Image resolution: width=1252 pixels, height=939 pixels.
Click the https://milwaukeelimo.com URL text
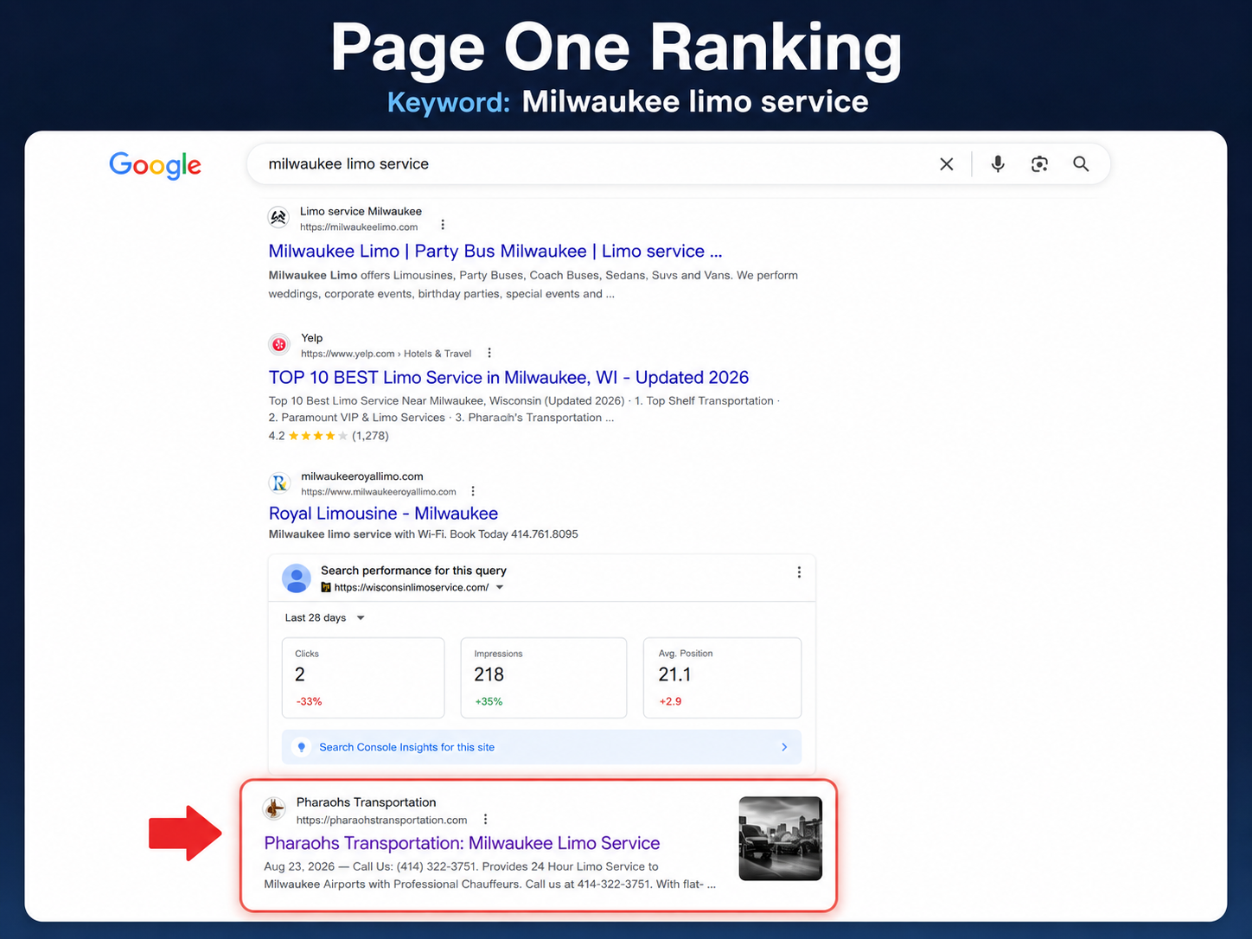359,227
